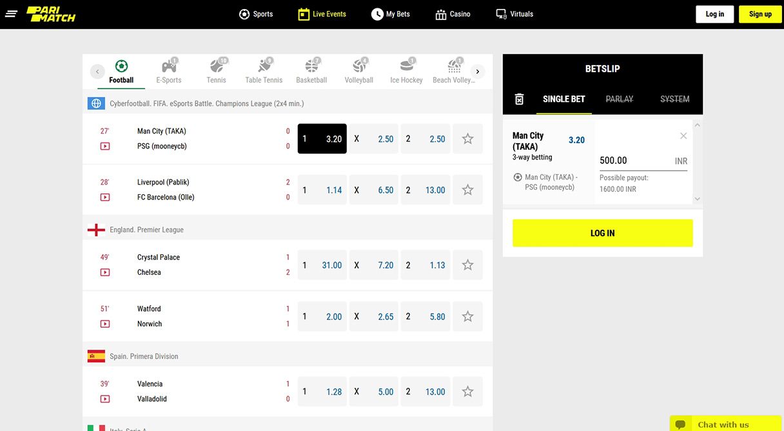
Task: Click the Cyberfootball league globe icon
Action: pyautogui.click(x=96, y=103)
